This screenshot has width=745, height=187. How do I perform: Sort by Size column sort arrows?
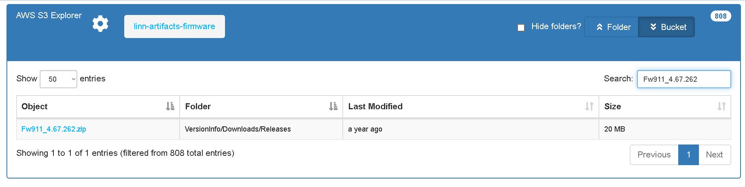721,106
